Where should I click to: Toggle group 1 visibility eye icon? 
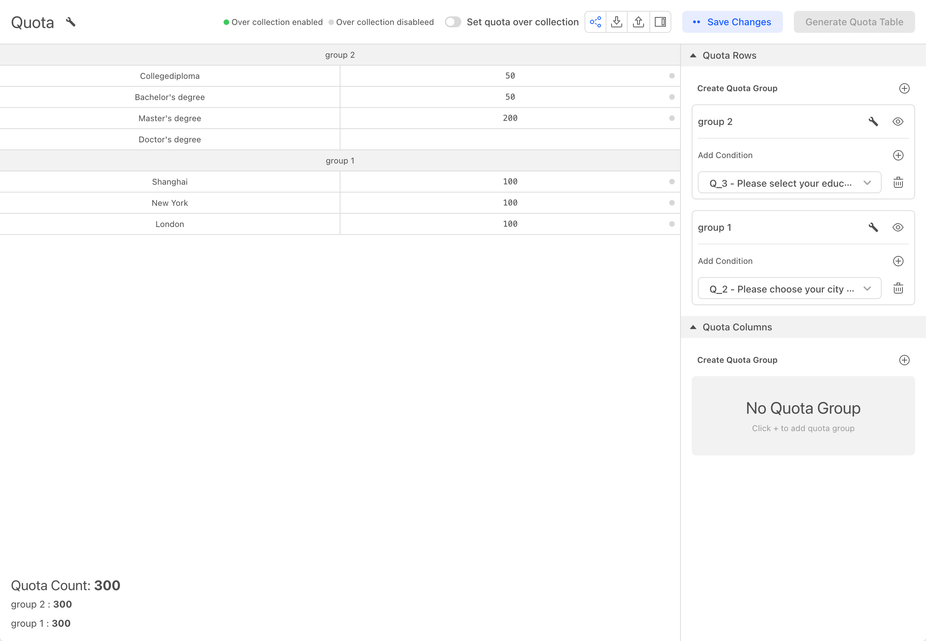click(x=898, y=227)
